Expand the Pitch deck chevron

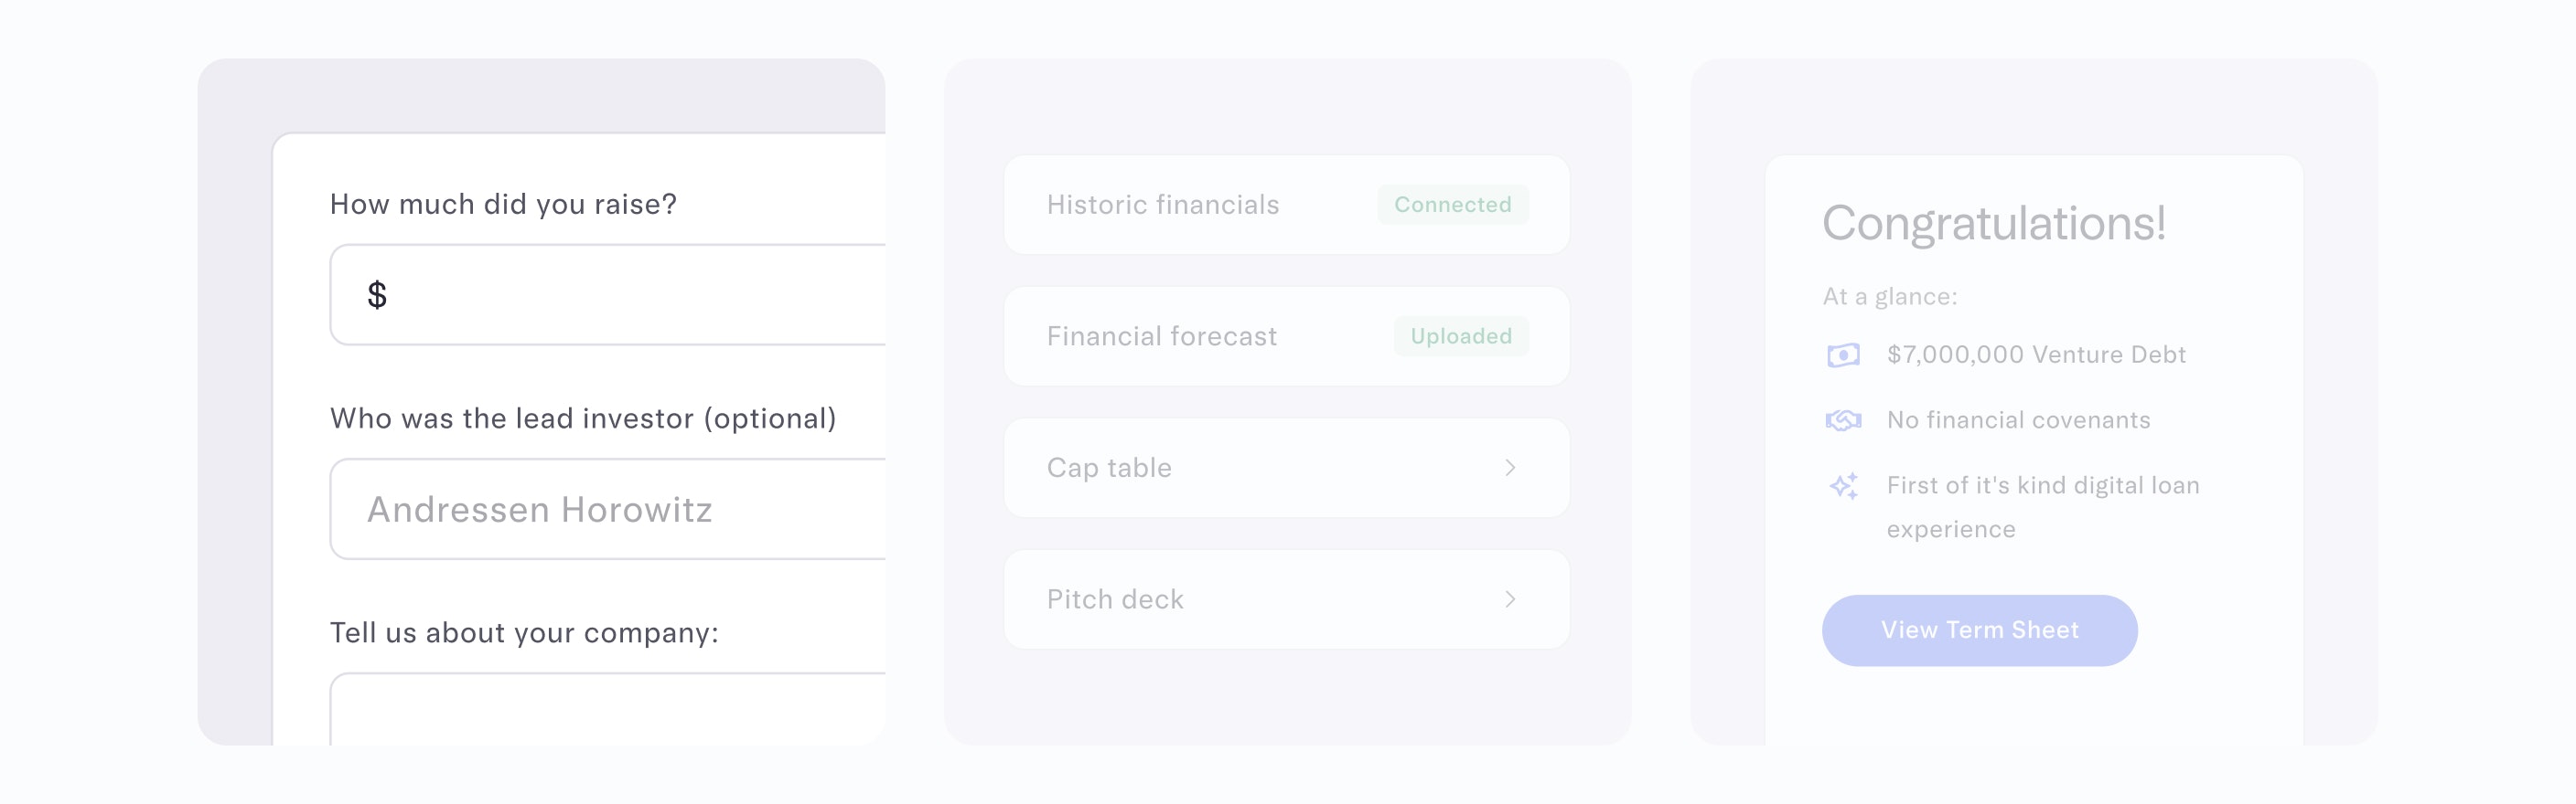tap(1511, 599)
